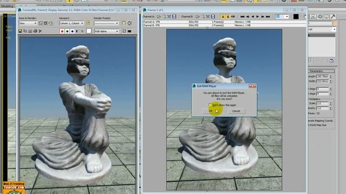Click Render Setup region icon beside Auto Region
346x194 pixels.
50,23
